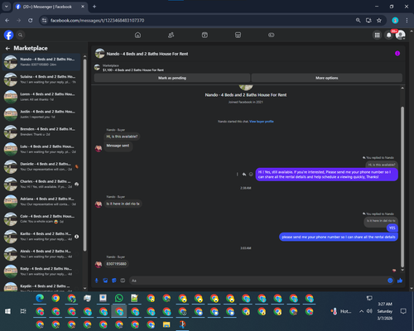The width and height of the screenshot is (414, 331).
Task: Open Microsoft Edge from taskbar
Action: click(40, 298)
